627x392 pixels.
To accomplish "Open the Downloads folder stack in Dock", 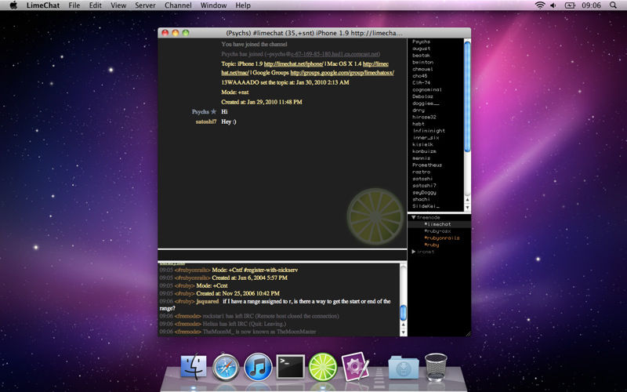I will [x=404, y=367].
